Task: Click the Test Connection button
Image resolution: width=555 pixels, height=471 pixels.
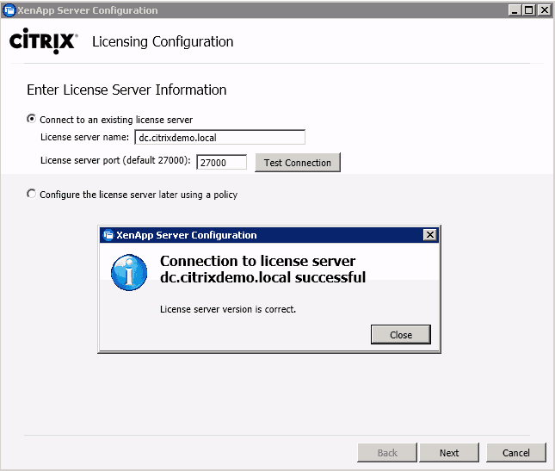Action: pos(298,163)
